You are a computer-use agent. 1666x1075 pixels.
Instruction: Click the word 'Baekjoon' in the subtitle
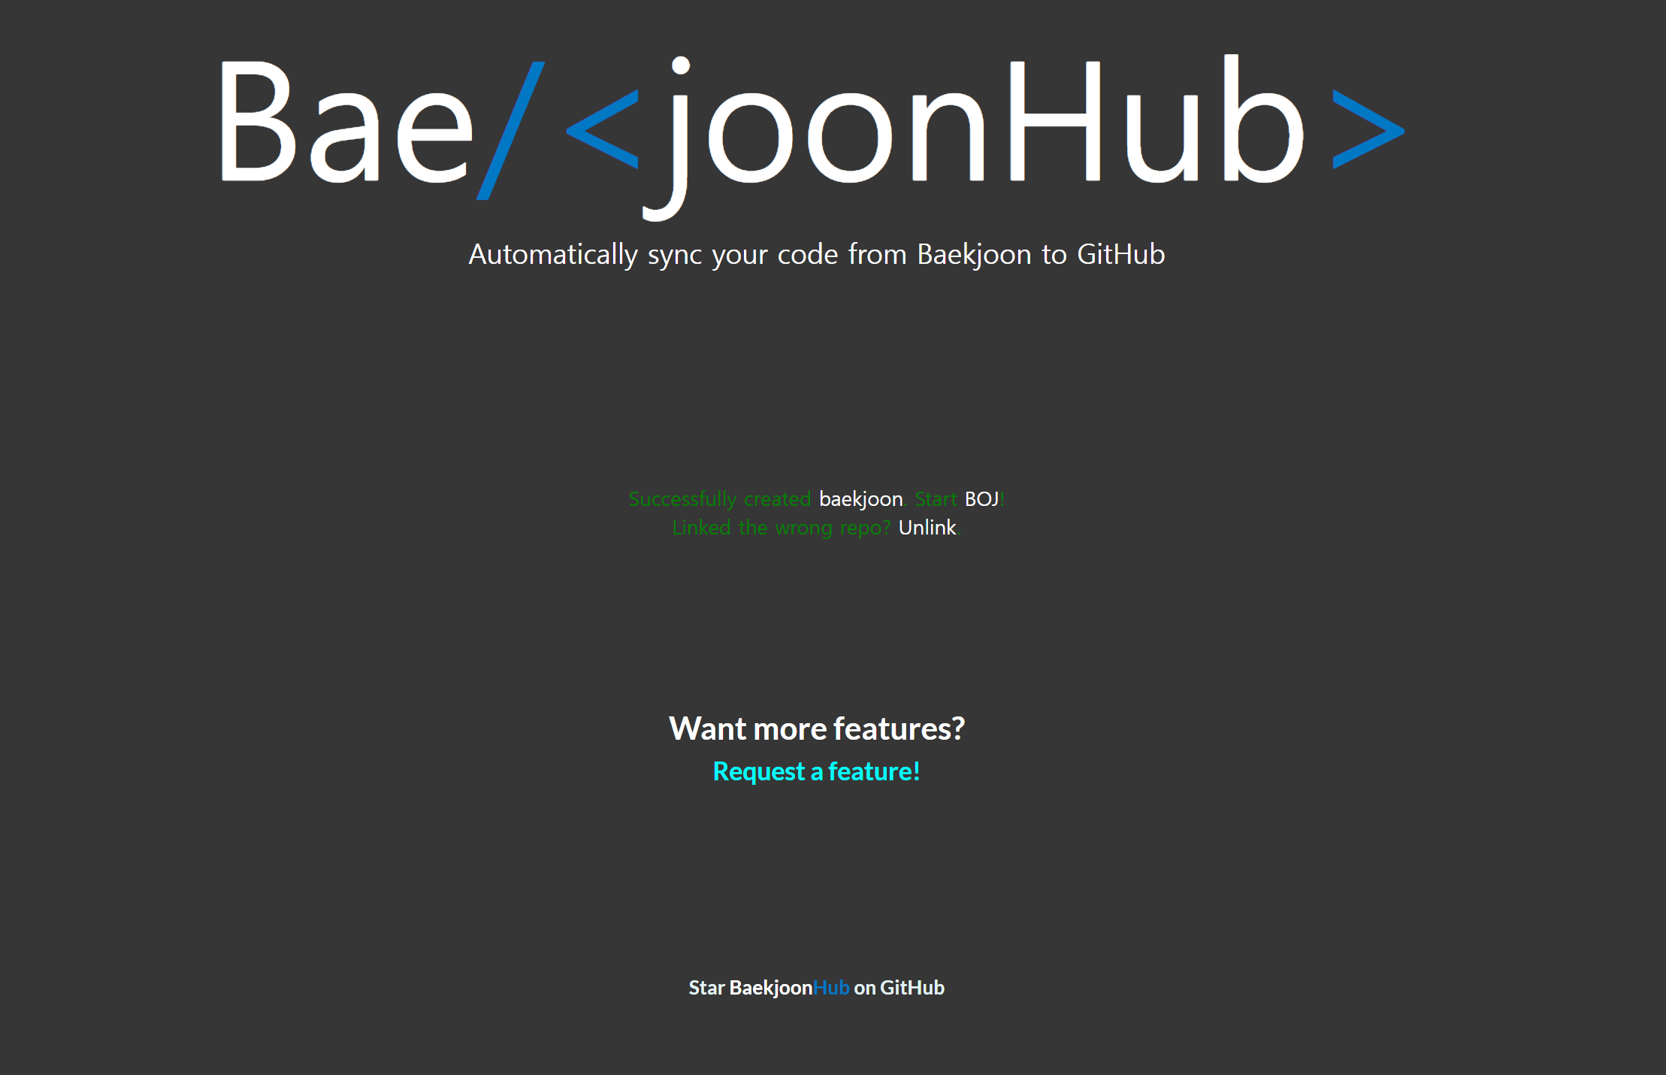tap(974, 255)
